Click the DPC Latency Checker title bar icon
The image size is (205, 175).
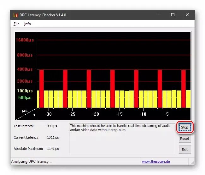tap(15, 15)
